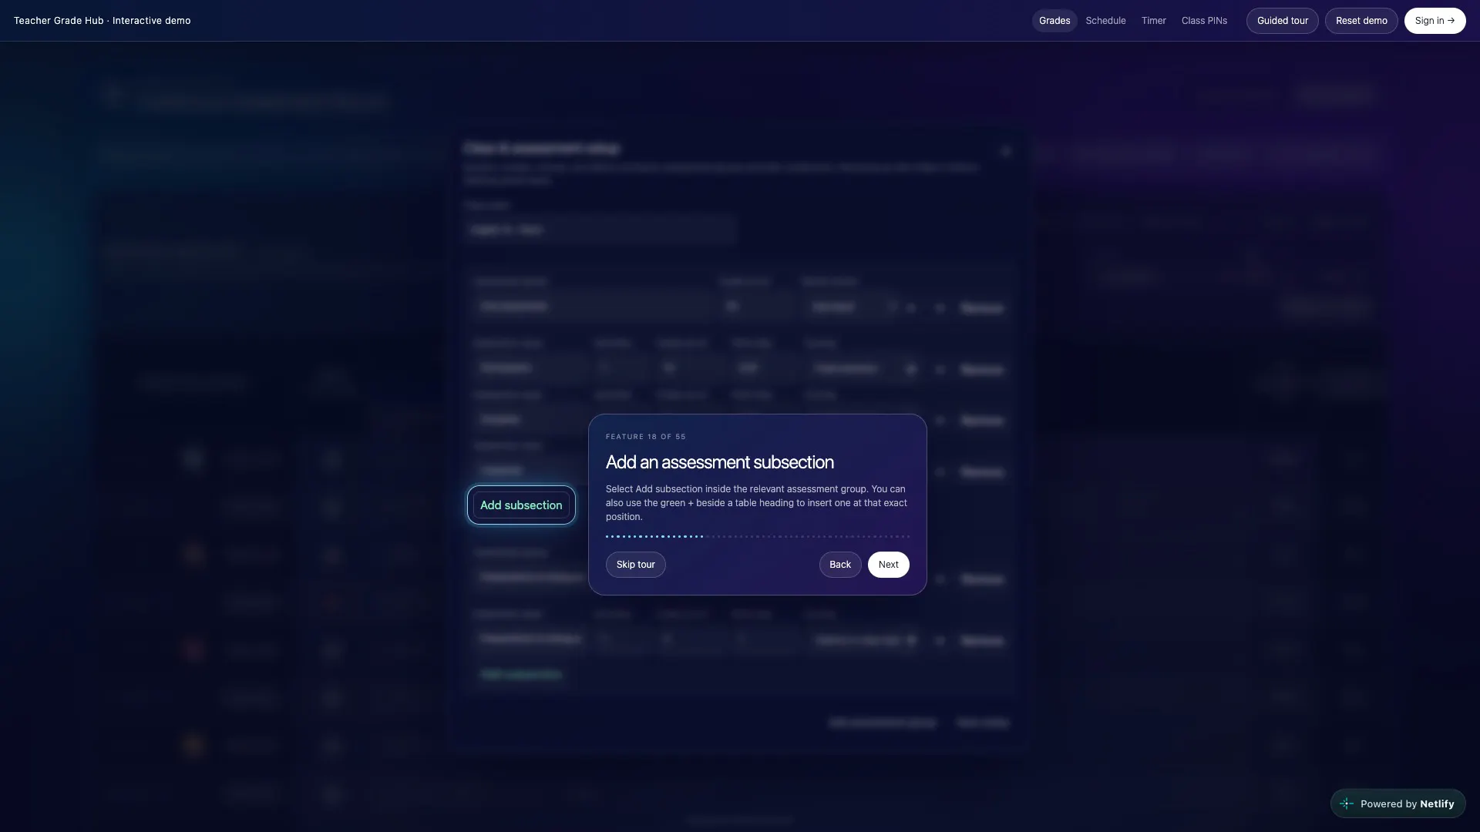Open the Grades tab
This screenshot has width=1480, height=832.
(1054, 21)
